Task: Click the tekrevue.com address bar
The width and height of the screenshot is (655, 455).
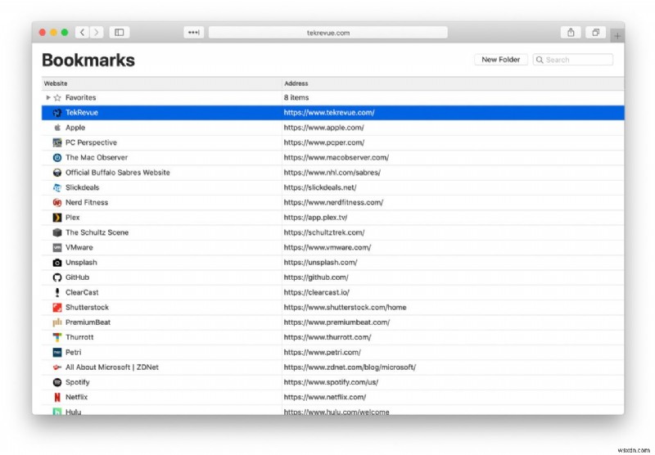Action: [328, 33]
